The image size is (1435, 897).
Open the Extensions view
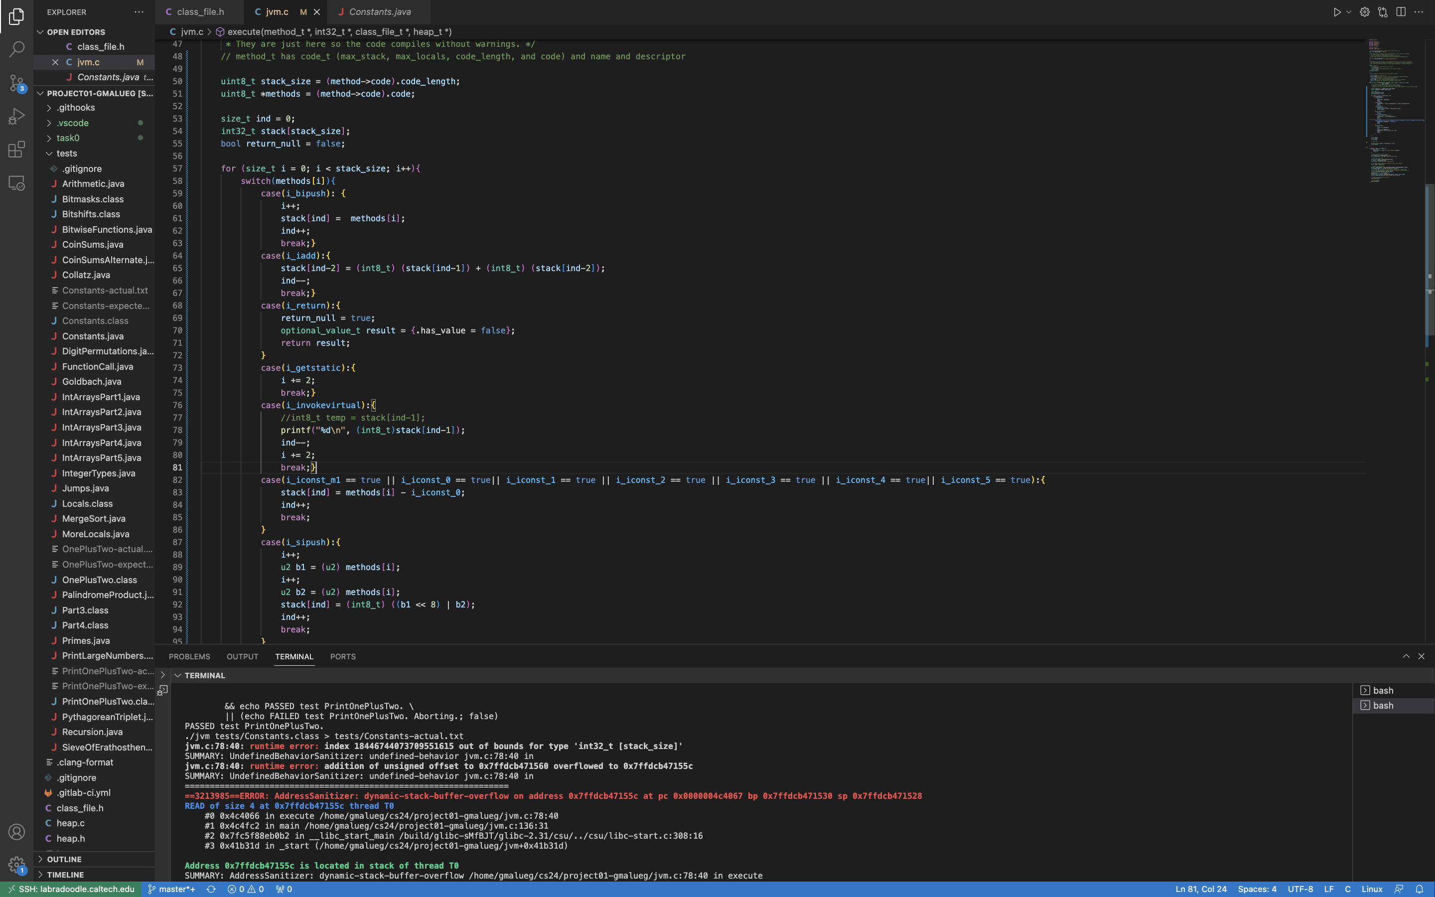[16, 149]
